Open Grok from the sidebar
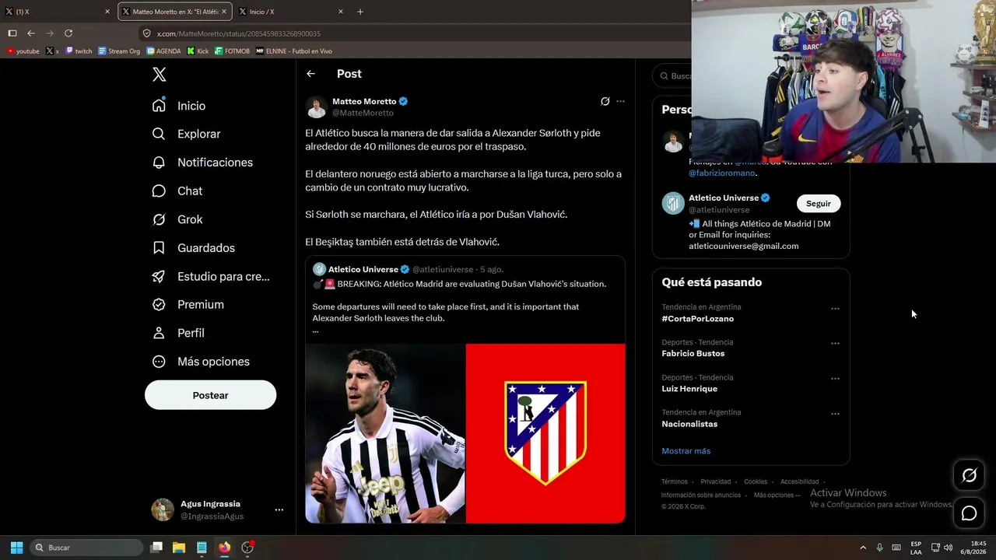Viewport: 996px width, 560px height. (x=177, y=219)
